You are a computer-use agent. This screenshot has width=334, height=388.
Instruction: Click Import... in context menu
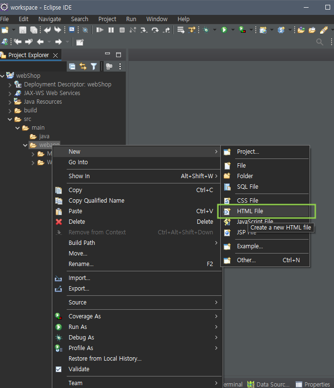pos(137,278)
